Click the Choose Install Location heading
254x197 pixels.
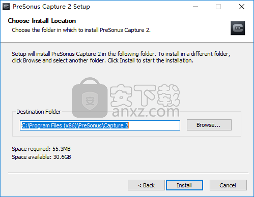pos(42,21)
